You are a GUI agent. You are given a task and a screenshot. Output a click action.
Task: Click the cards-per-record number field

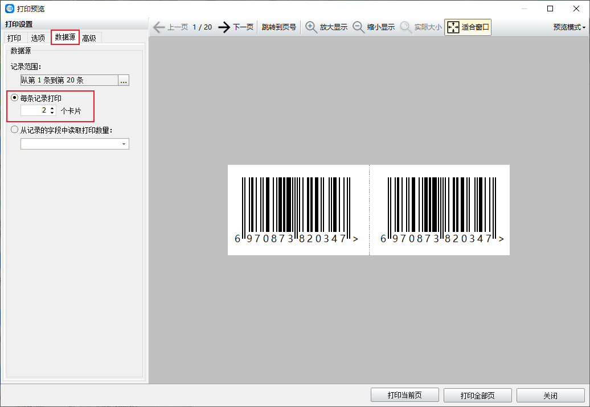[x=35, y=110]
